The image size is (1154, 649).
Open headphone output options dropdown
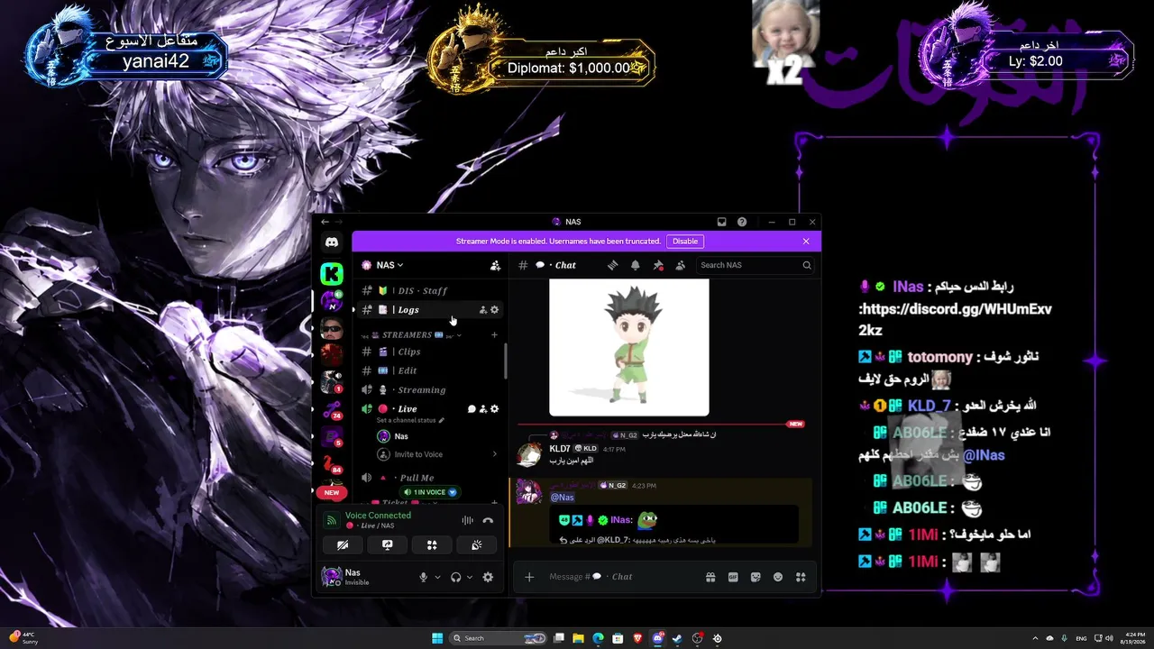(x=470, y=577)
